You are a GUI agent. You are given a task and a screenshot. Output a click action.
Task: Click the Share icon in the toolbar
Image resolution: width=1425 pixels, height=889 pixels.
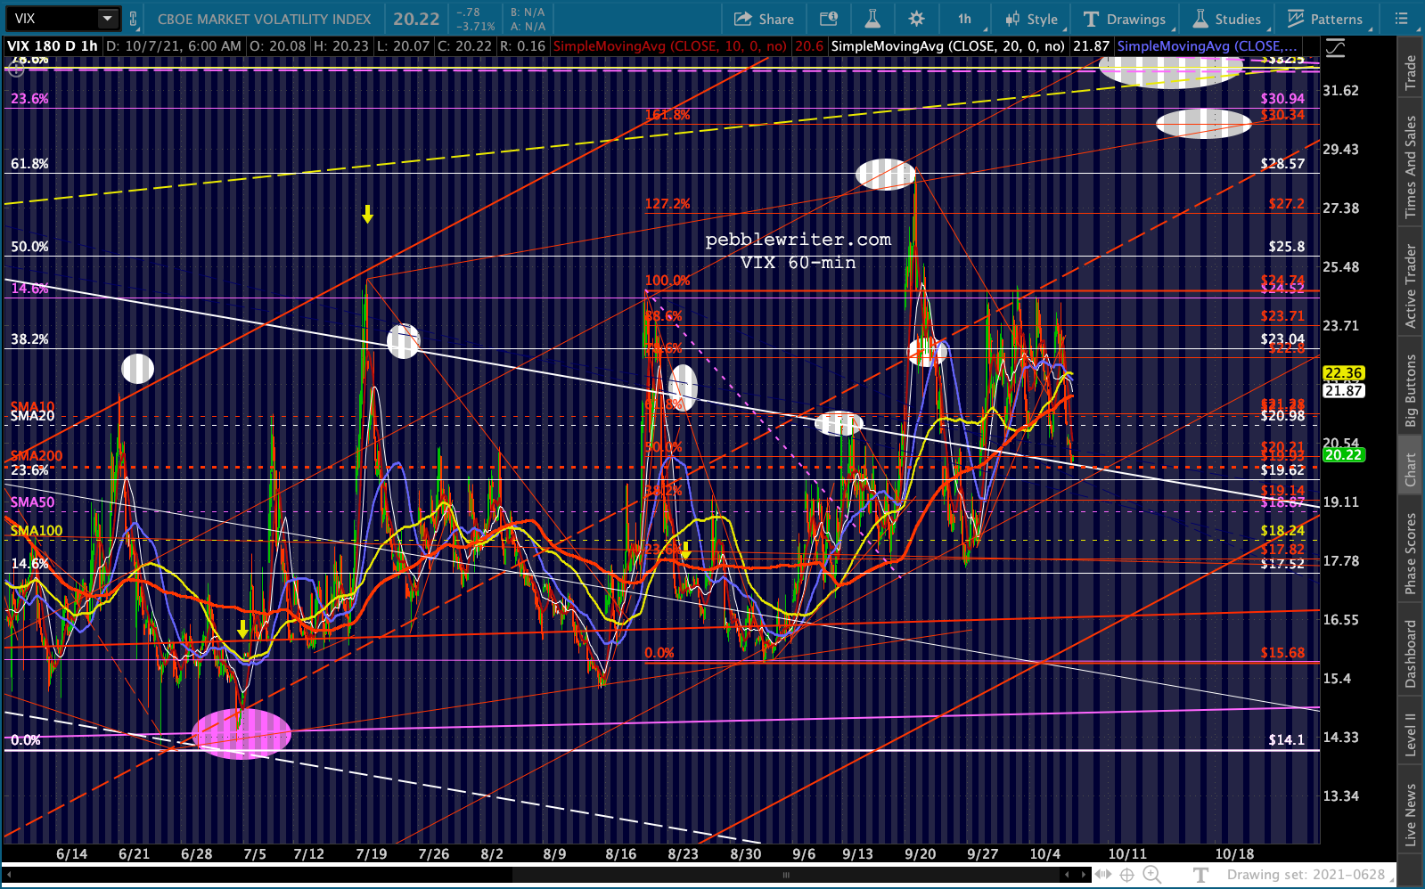764,19
